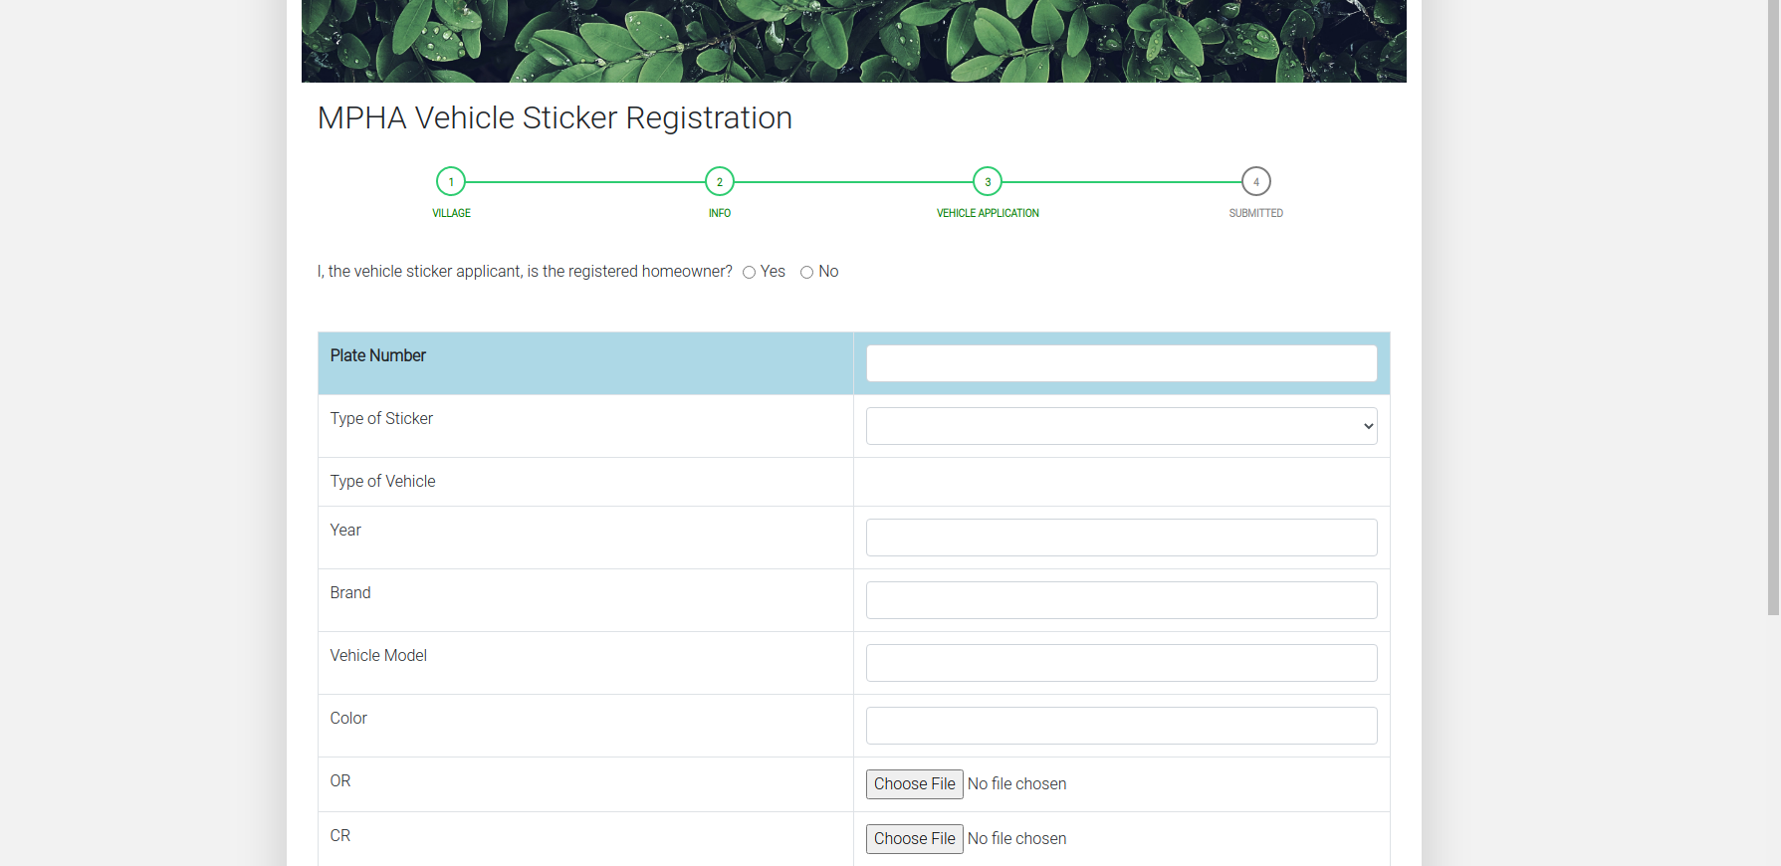Choose File for CR document

coord(915,839)
